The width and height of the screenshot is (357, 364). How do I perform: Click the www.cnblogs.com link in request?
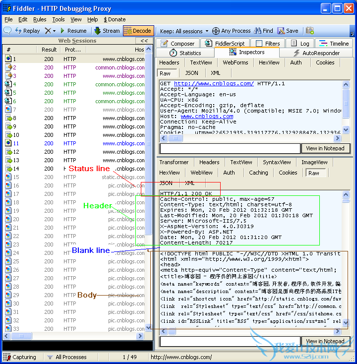click(x=207, y=116)
